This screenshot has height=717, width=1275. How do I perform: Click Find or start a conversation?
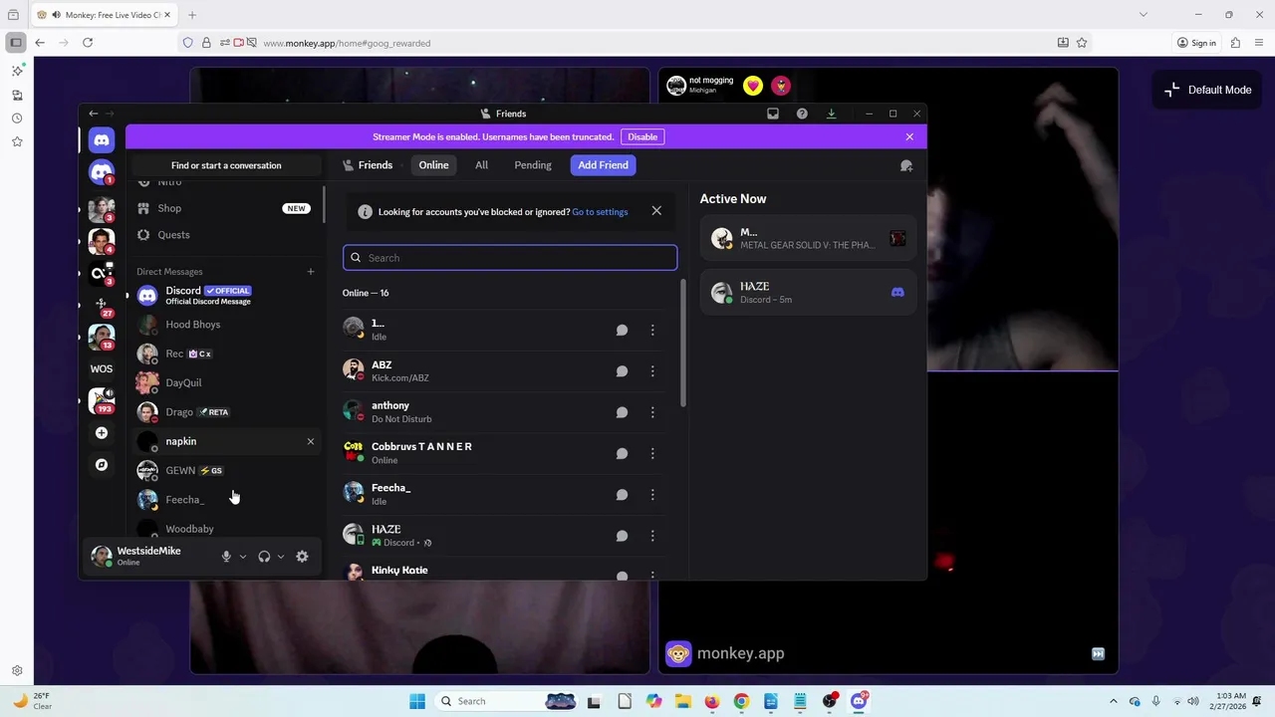click(x=226, y=165)
